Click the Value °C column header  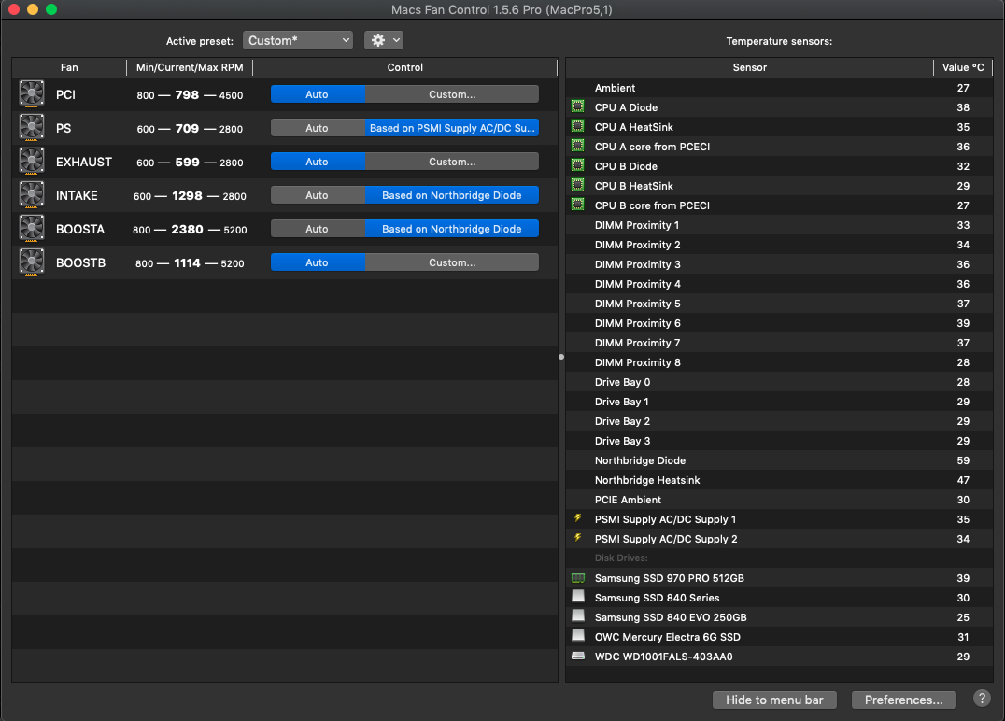963,67
